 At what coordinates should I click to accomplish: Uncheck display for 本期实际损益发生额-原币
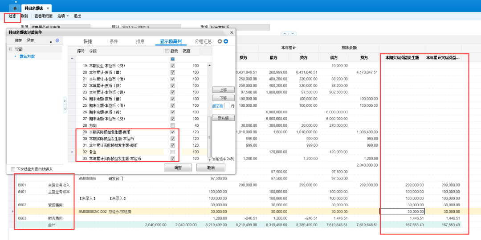173,132
